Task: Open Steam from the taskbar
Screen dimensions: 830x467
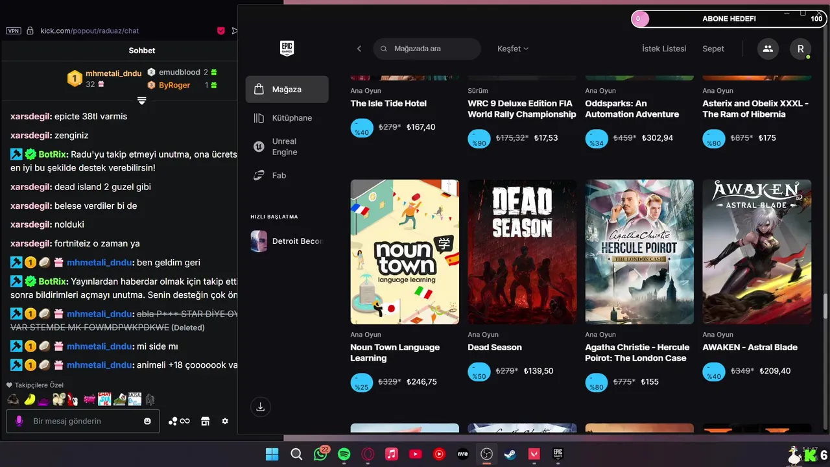Action: point(510,454)
